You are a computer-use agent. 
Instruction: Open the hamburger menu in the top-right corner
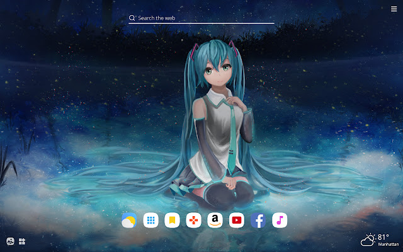[394, 9]
